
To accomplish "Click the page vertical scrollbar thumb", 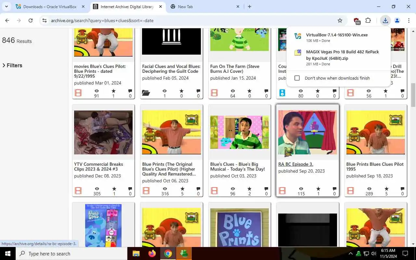I will click(413, 95).
